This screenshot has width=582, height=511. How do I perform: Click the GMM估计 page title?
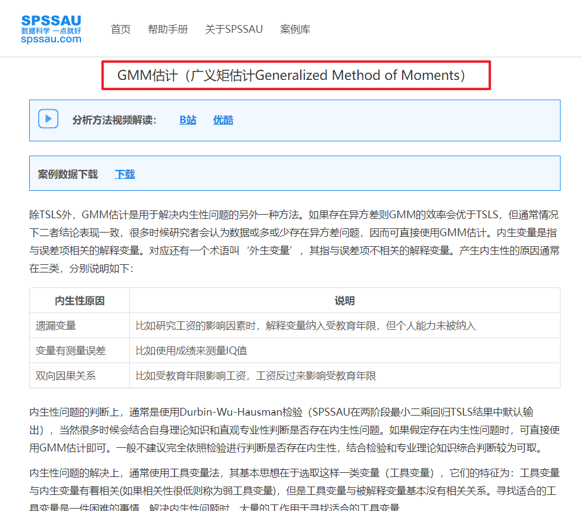tap(291, 76)
